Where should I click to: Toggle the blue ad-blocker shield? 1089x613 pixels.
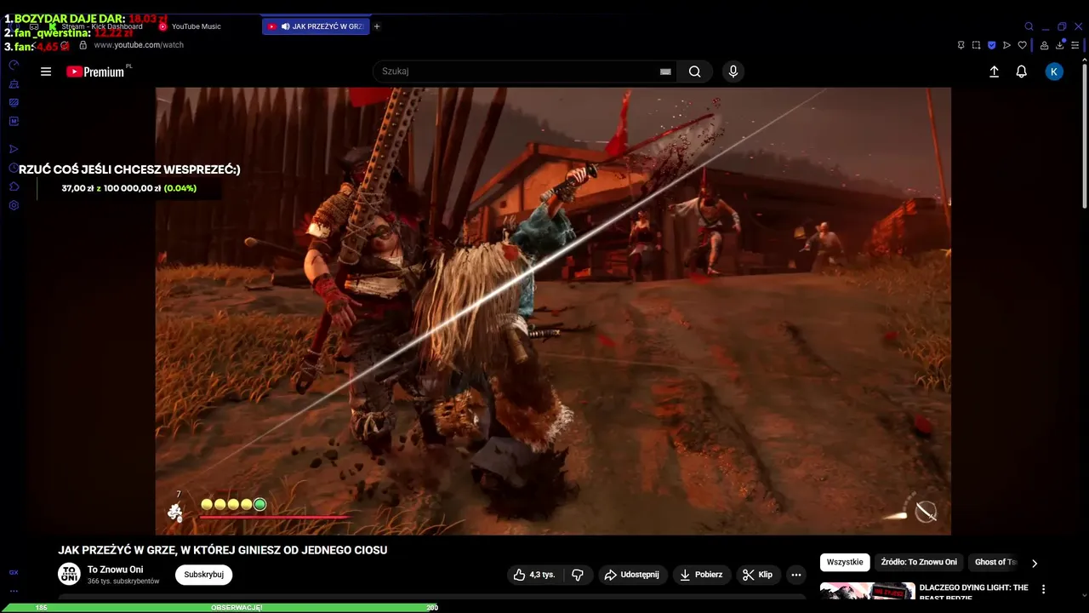coord(991,45)
